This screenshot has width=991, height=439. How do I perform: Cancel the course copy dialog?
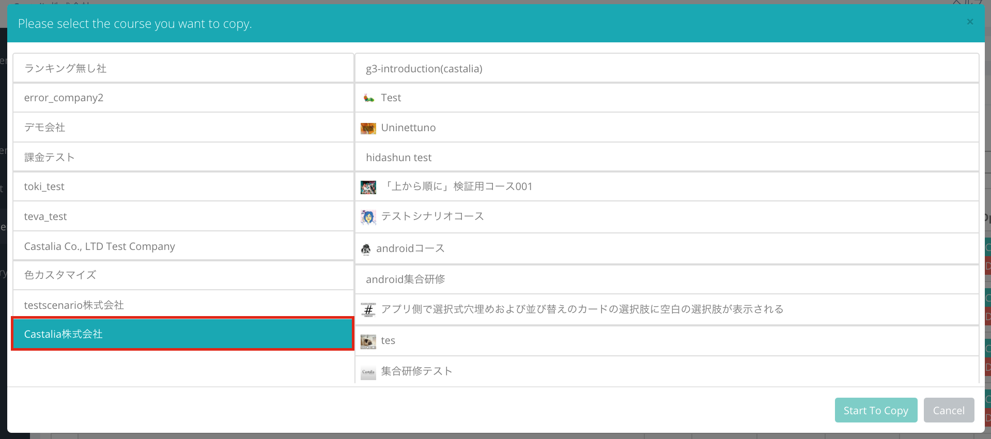pyautogui.click(x=949, y=410)
